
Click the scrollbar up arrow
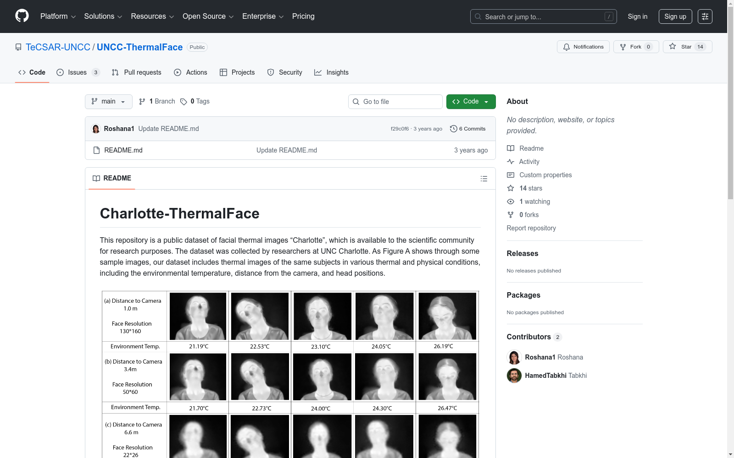[730, 3]
